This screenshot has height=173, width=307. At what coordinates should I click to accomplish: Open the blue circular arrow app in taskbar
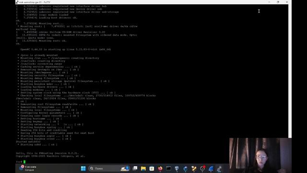pyautogui.click(x=186, y=169)
